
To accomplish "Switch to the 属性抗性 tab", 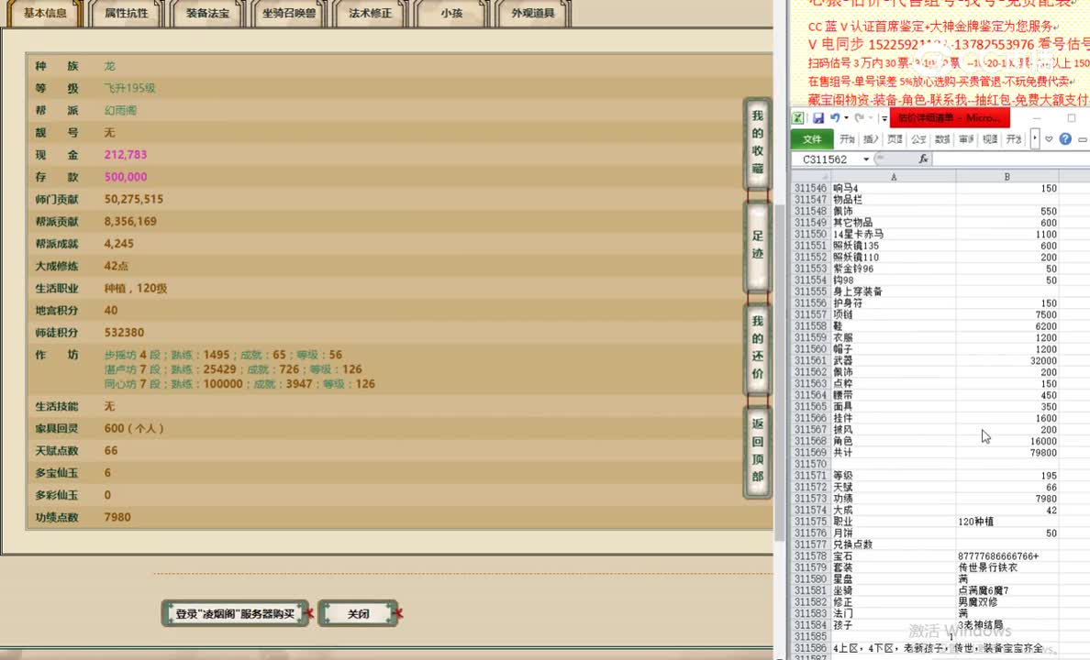I will point(125,15).
